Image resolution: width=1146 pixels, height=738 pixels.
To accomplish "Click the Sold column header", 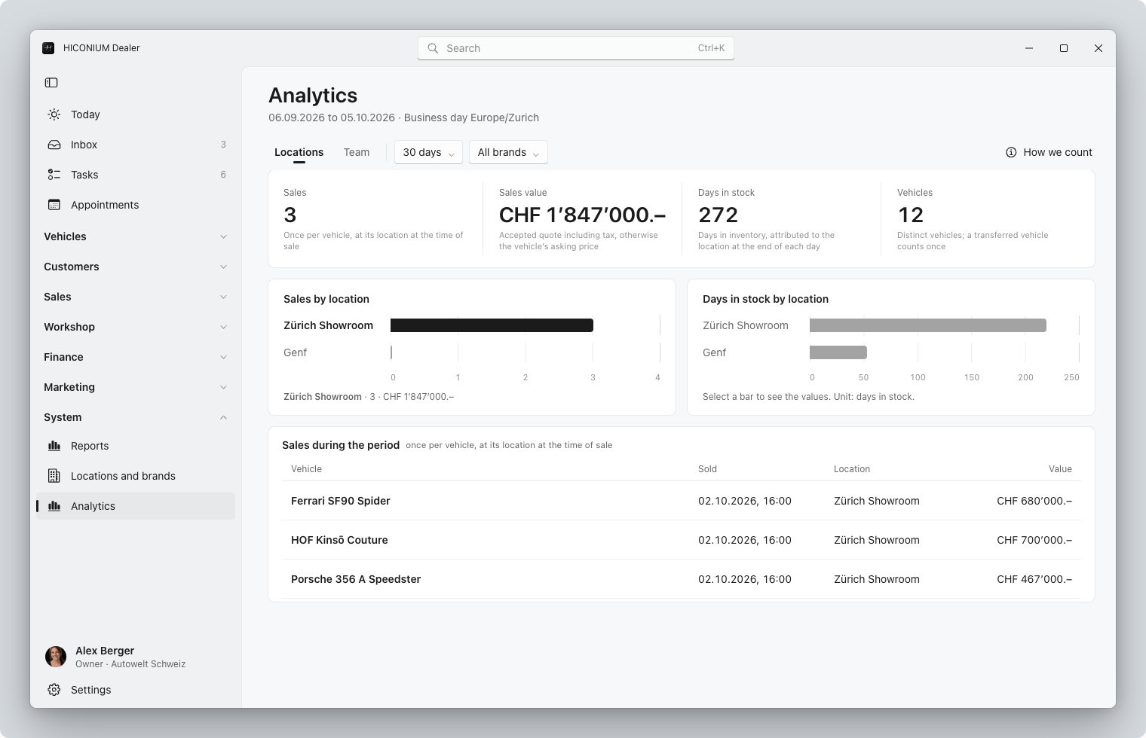I will click(x=707, y=469).
